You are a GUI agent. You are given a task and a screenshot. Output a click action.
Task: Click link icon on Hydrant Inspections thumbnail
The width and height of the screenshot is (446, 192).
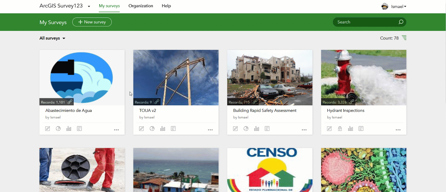(352, 102)
